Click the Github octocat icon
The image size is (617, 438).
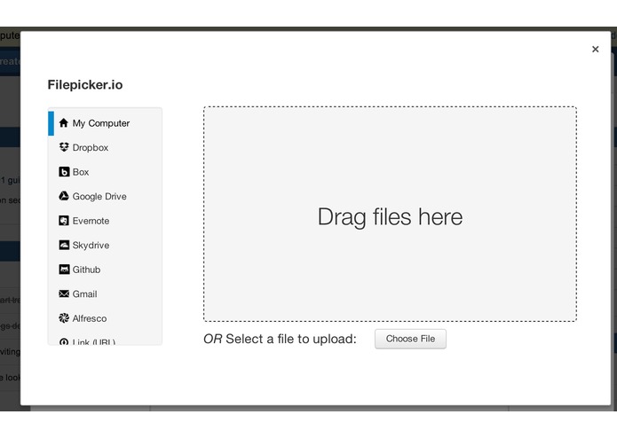(x=64, y=269)
